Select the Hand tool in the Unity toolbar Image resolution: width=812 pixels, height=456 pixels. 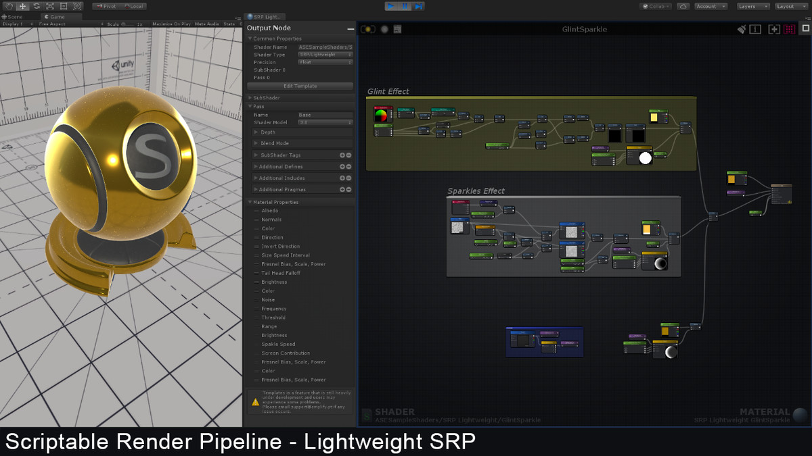coord(9,6)
